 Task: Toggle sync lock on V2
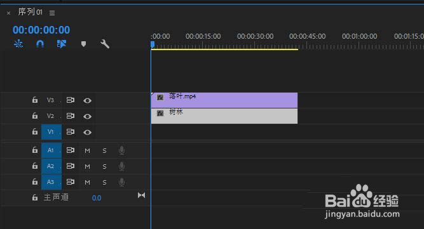coord(71,116)
